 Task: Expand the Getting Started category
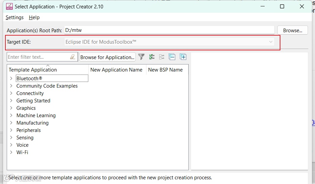[x=11, y=101]
